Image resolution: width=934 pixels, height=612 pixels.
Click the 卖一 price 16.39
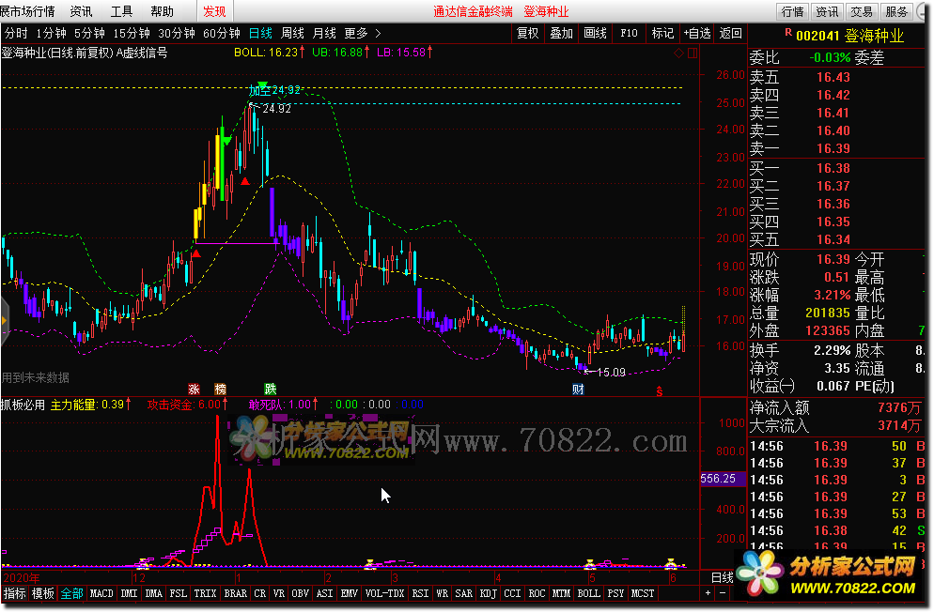click(x=833, y=148)
